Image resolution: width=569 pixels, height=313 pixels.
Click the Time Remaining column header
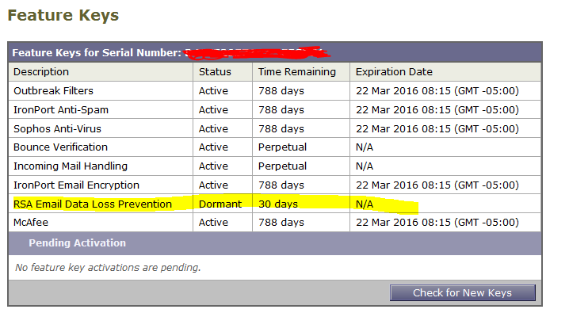click(x=297, y=72)
